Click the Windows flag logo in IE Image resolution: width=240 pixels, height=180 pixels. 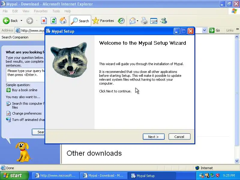tap(234, 11)
